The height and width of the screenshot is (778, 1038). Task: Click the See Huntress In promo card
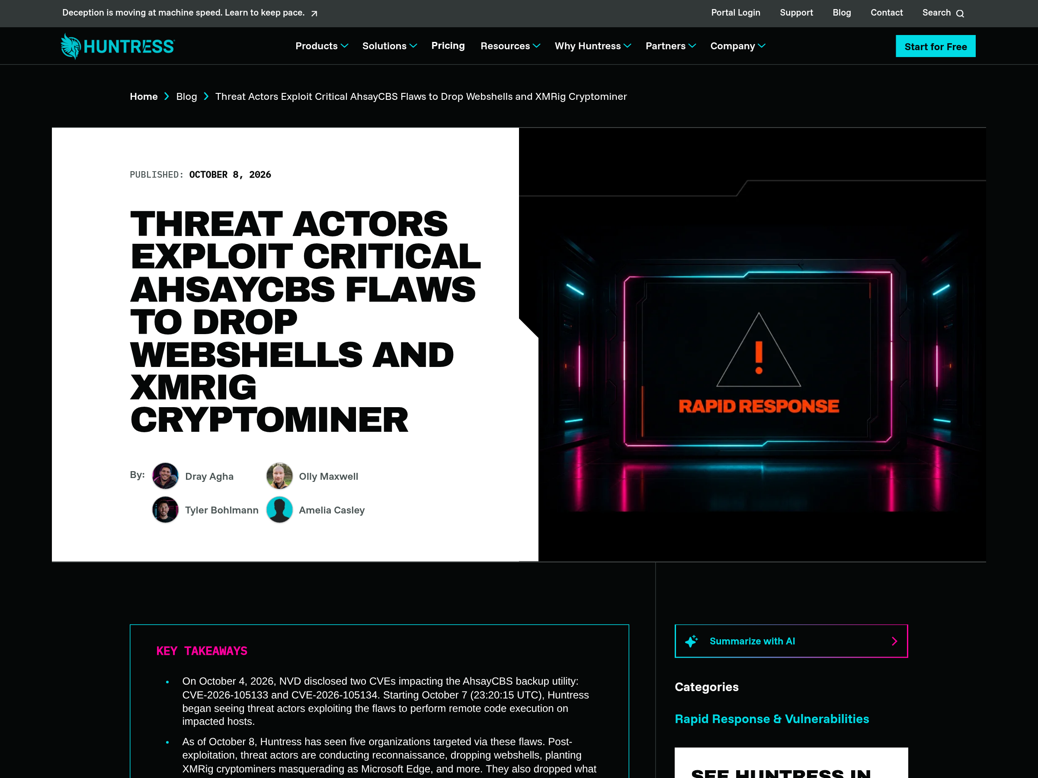click(791, 763)
